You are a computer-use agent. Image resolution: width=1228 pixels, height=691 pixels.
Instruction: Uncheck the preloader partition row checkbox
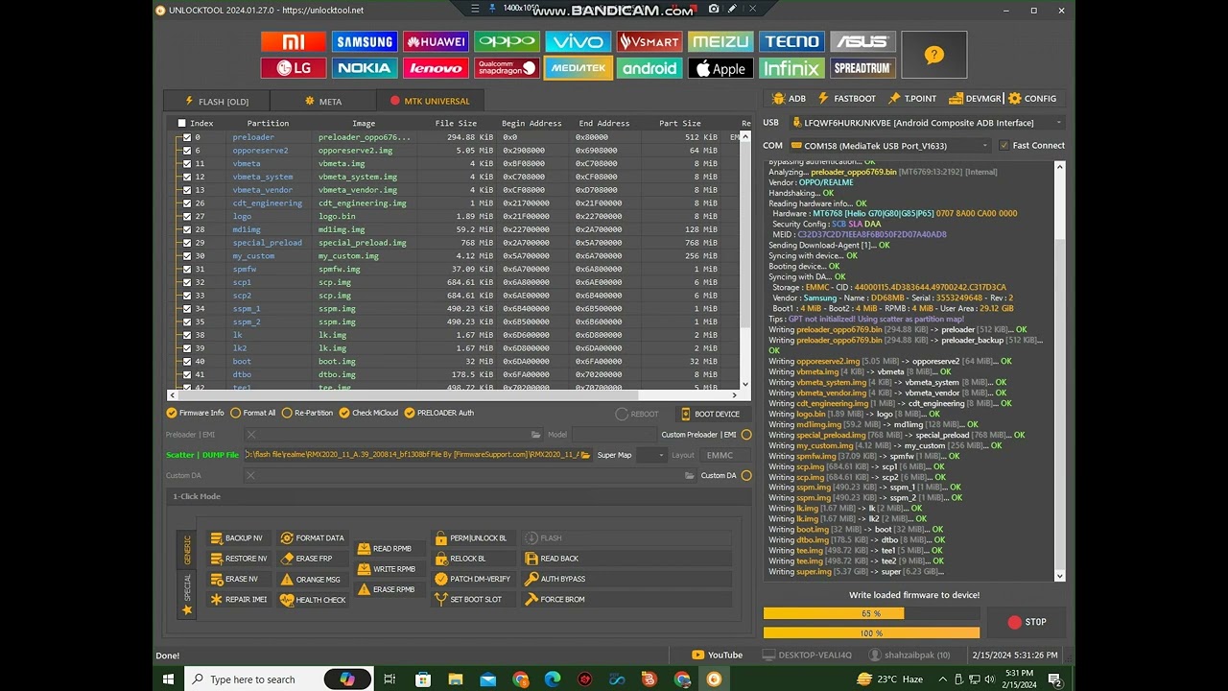pos(187,137)
